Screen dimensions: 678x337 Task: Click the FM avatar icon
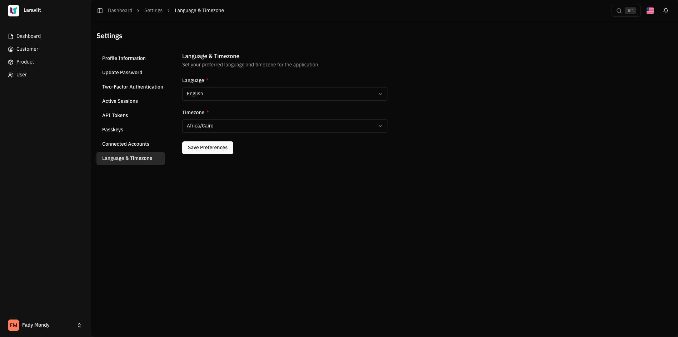pyautogui.click(x=14, y=325)
